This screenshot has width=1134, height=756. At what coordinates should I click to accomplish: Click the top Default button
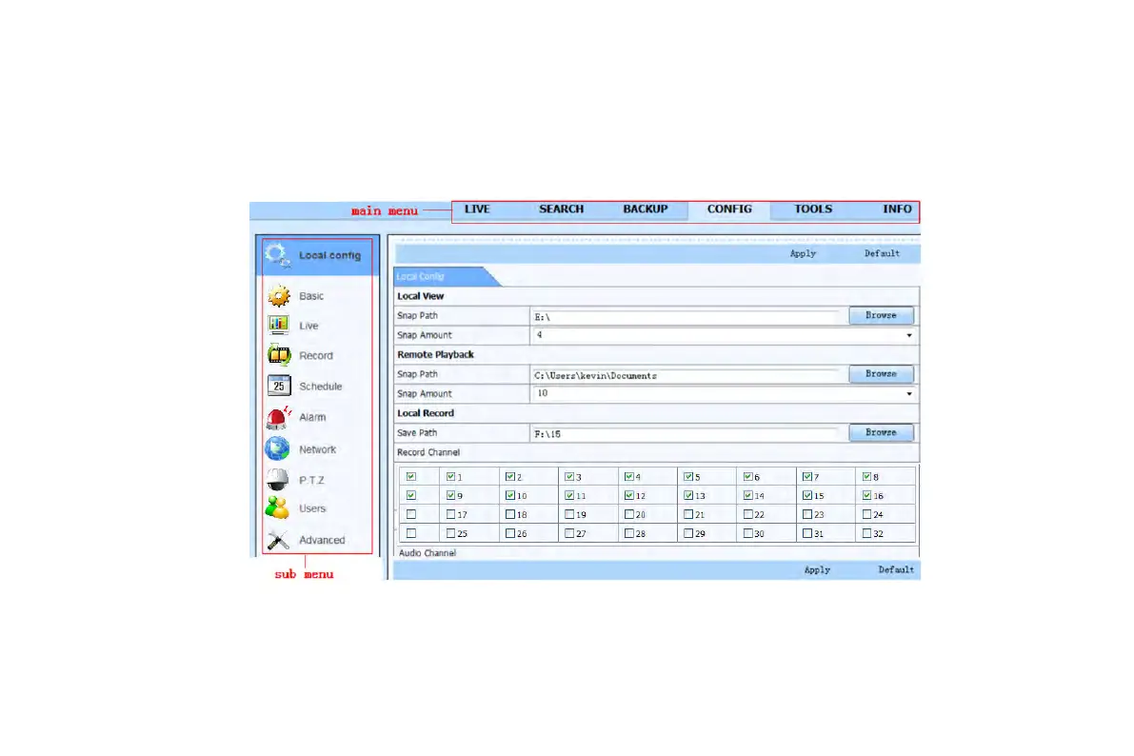tap(882, 254)
